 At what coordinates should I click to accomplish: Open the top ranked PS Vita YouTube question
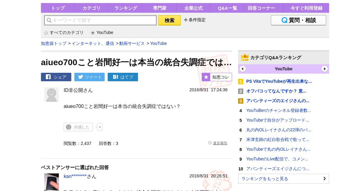[279, 81]
